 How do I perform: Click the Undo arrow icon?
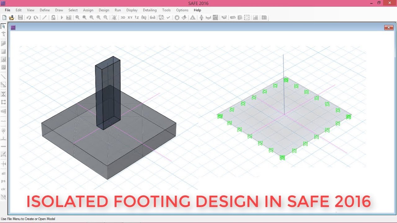[x=29, y=18]
